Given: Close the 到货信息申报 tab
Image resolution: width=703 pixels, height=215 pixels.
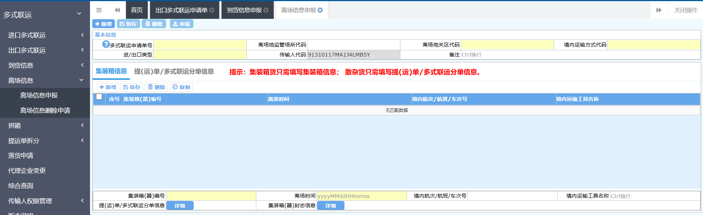Looking at the screenshot, I should point(266,10).
